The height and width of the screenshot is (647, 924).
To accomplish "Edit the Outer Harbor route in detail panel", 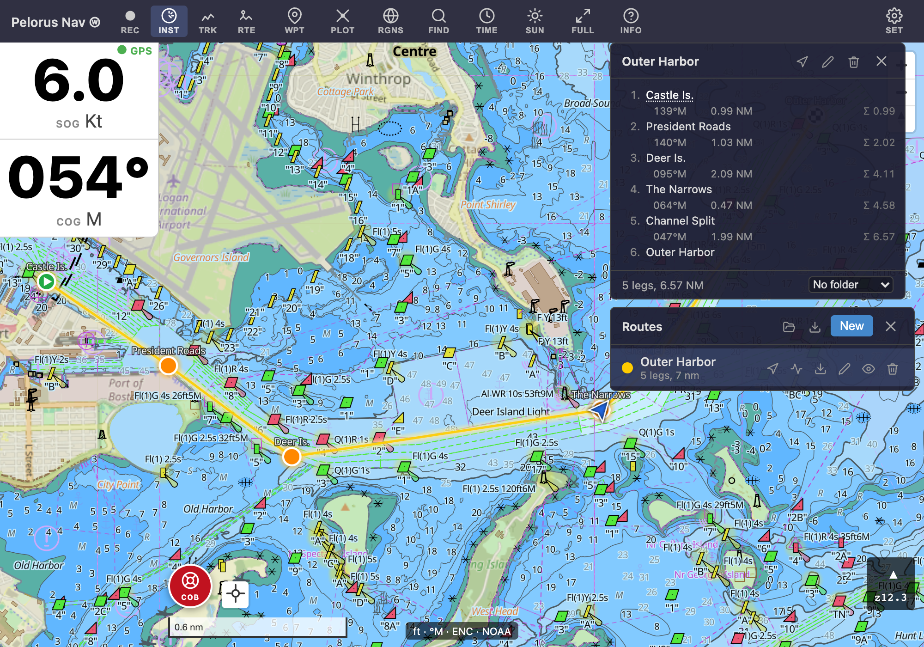I will tap(828, 61).
